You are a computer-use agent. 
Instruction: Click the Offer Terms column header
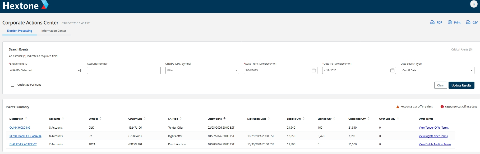[426, 119]
